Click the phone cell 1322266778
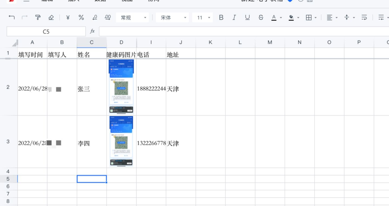 click(151, 142)
